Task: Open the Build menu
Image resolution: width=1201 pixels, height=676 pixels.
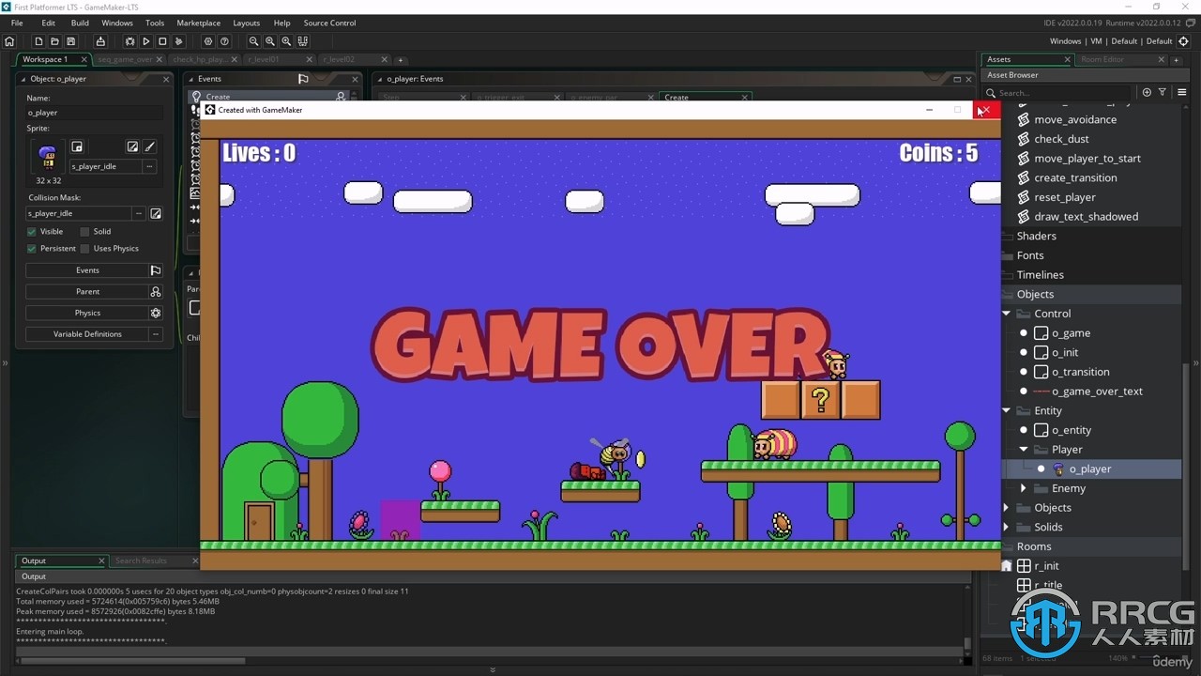Action: pyautogui.click(x=80, y=23)
